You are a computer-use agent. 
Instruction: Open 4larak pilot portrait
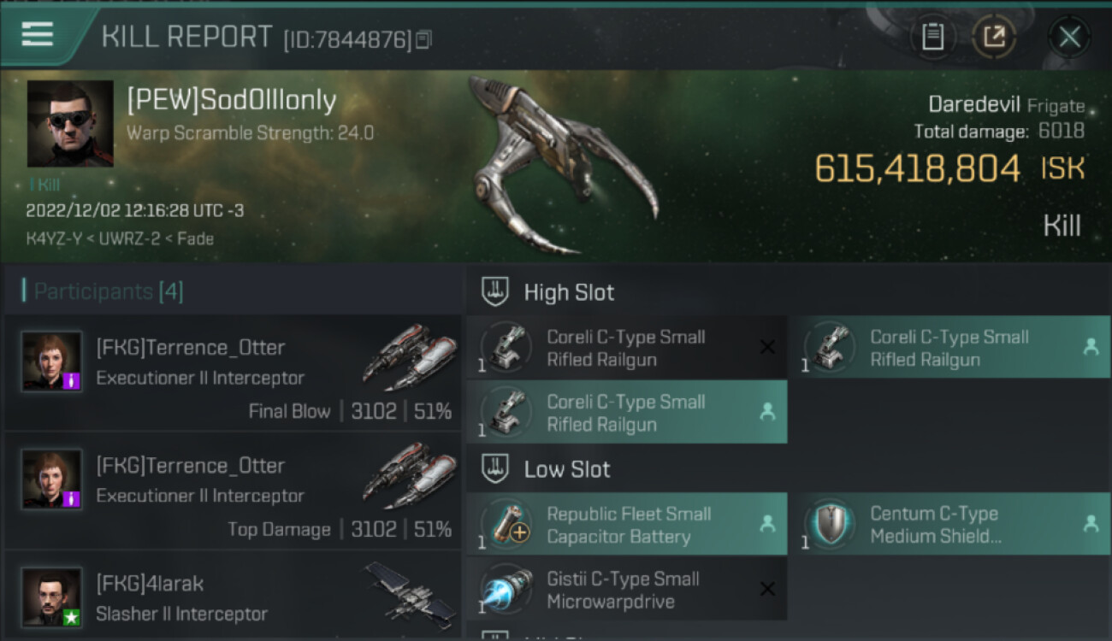click(52, 597)
